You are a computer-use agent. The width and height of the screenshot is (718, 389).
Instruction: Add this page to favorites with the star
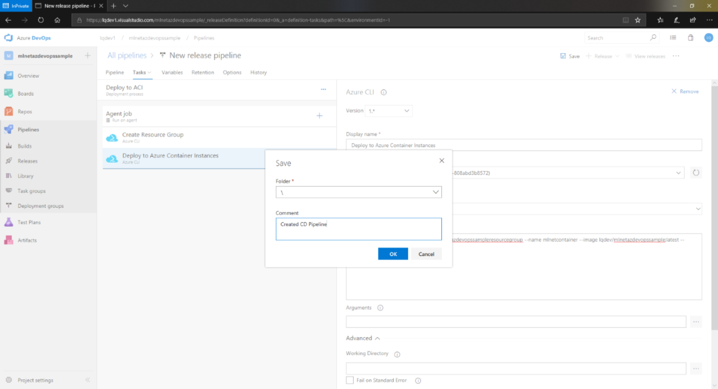[637, 20]
